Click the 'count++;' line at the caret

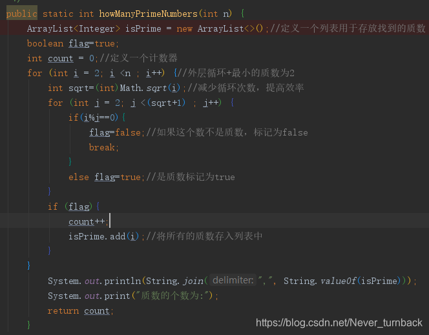(x=89, y=221)
